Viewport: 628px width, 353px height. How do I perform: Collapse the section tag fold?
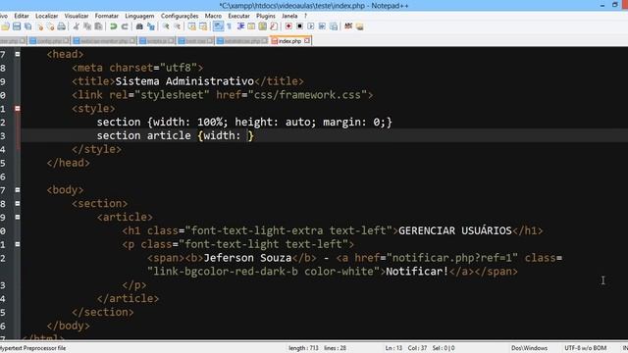(18, 204)
